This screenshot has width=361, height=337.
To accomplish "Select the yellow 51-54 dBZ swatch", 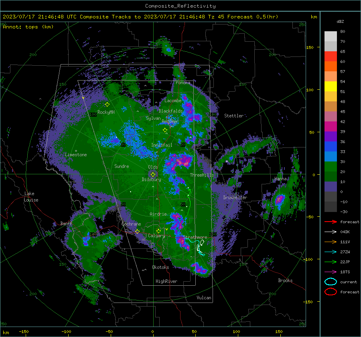I will coord(331,87).
